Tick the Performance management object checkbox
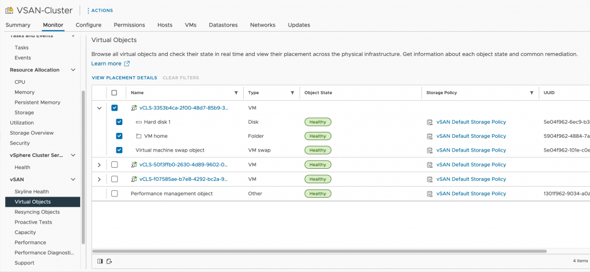The height and width of the screenshot is (272, 590). [x=114, y=194]
